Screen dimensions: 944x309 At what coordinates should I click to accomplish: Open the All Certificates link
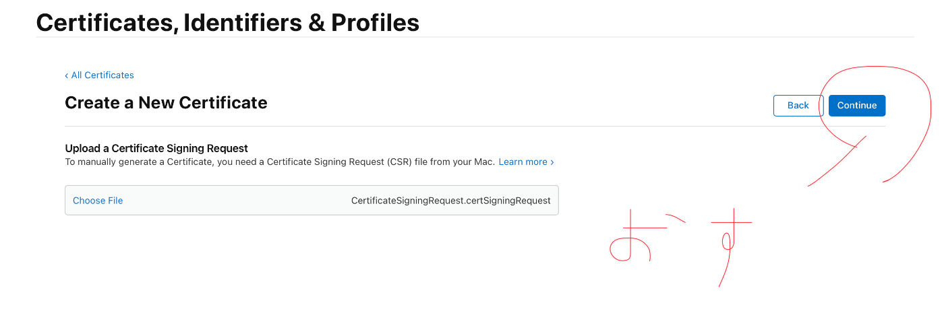coord(102,75)
